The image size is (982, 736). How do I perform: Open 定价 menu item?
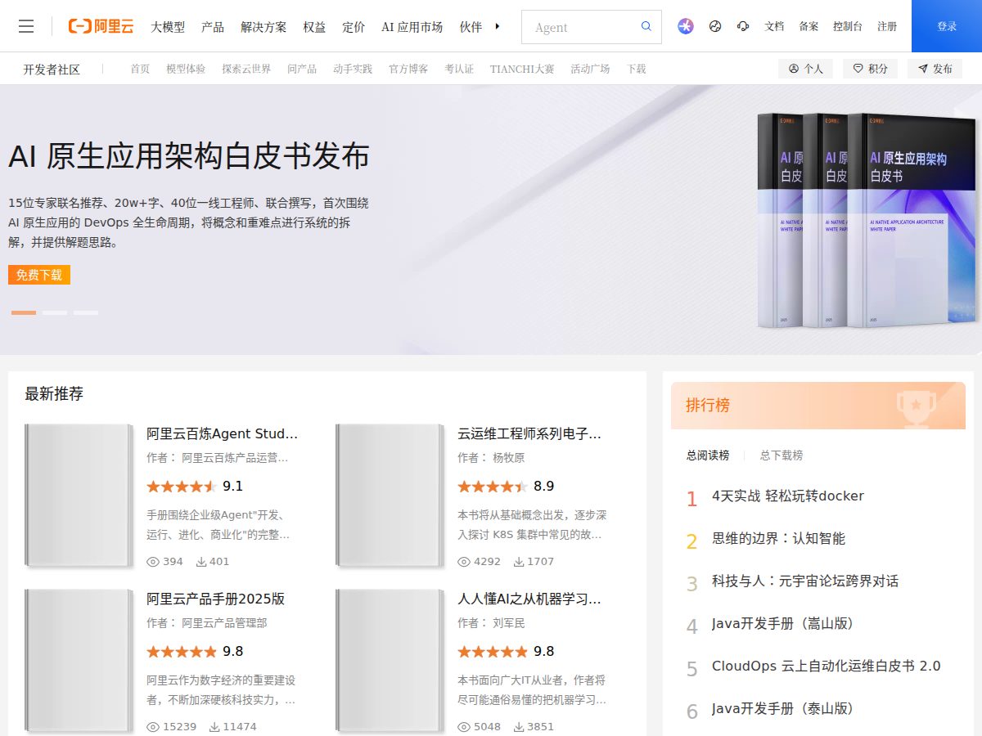354,27
